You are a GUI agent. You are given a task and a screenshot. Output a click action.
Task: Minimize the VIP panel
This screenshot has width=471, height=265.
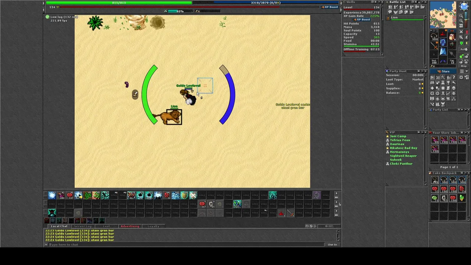(x=422, y=132)
